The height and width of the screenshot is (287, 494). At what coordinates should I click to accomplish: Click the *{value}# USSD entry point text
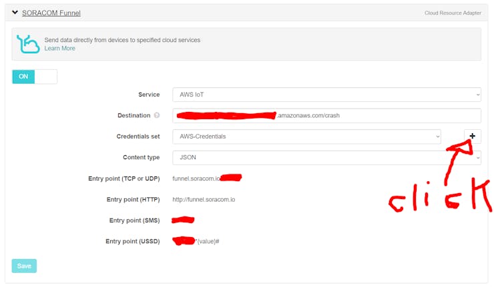click(x=207, y=242)
